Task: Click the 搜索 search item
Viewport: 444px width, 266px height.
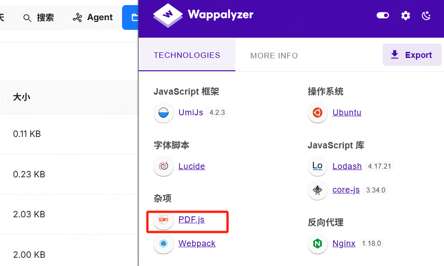Action: 39,17
